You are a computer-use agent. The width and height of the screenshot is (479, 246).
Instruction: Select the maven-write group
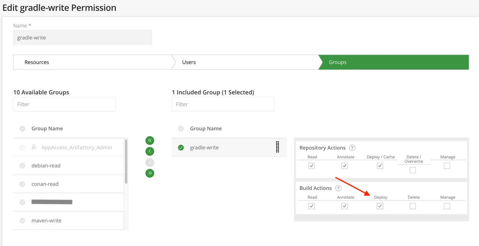(x=47, y=221)
